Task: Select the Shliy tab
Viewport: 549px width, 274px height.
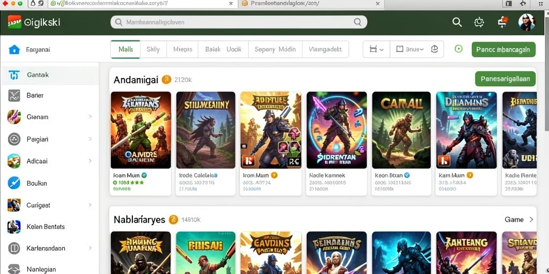Action: click(153, 49)
